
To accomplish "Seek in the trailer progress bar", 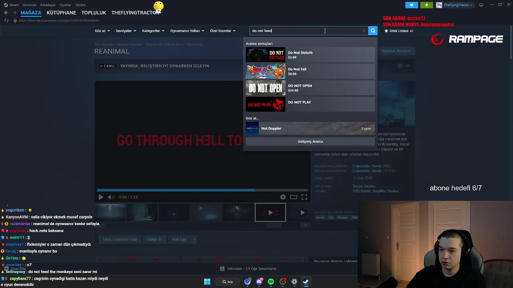I will click(x=202, y=190).
